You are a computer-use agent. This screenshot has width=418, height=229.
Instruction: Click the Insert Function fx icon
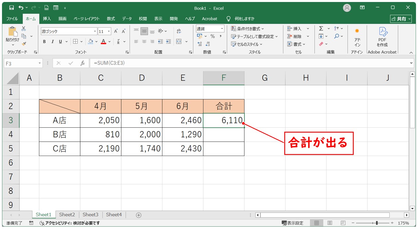tap(82, 63)
